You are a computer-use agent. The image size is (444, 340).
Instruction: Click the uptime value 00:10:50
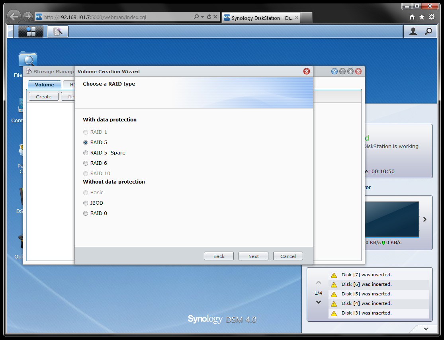383,172
